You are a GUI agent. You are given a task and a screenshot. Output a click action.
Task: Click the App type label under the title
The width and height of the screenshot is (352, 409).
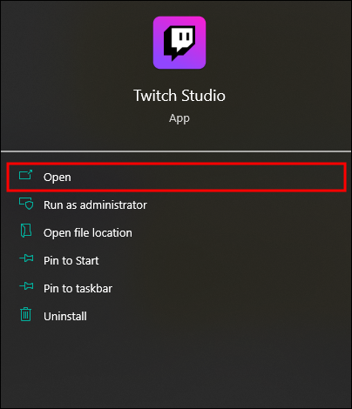(x=179, y=118)
